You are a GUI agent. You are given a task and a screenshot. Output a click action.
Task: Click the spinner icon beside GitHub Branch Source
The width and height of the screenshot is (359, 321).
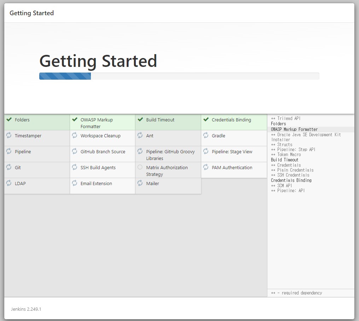[x=75, y=151]
